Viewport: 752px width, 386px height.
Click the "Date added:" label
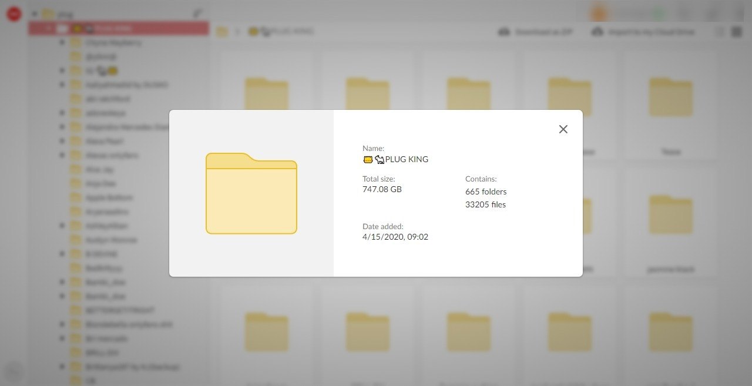pyautogui.click(x=383, y=226)
